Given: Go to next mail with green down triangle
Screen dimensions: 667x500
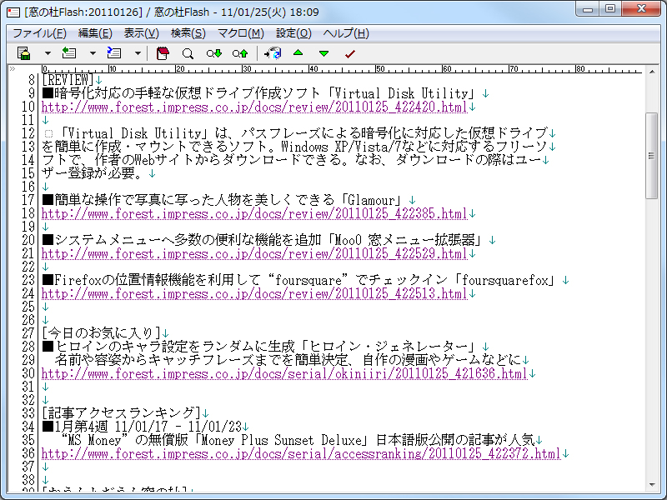Looking at the screenshot, I should [x=323, y=53].
